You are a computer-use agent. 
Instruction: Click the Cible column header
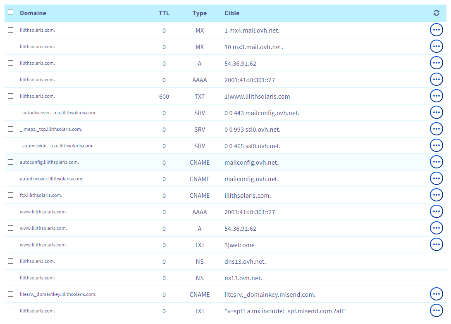point(232,13)
